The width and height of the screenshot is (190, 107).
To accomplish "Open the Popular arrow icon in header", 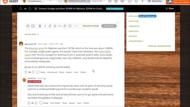I will tap(110, 1).
